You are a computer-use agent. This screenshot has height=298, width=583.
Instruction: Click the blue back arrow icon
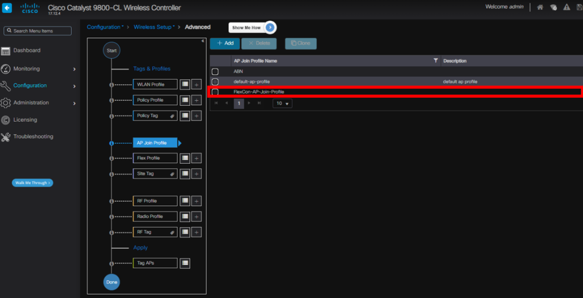coord(7,8)
